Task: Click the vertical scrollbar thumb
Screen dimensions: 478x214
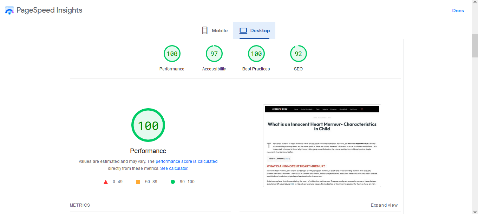Action: click(x=475, y=46)
